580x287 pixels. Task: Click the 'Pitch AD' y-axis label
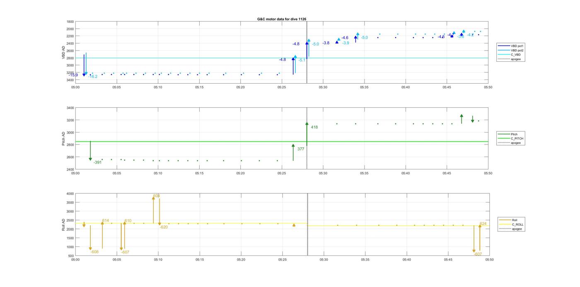pos(64,139)
